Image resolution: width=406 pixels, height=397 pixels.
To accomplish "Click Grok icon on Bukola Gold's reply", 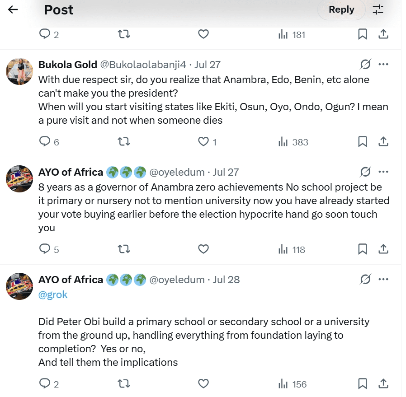I will (x=365, y=65).
